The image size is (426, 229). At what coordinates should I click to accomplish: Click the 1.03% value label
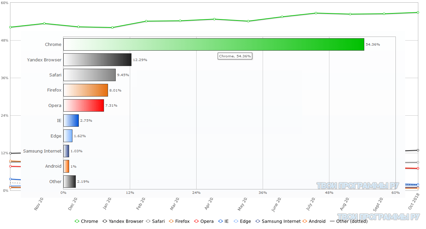[x=76, y=151]
